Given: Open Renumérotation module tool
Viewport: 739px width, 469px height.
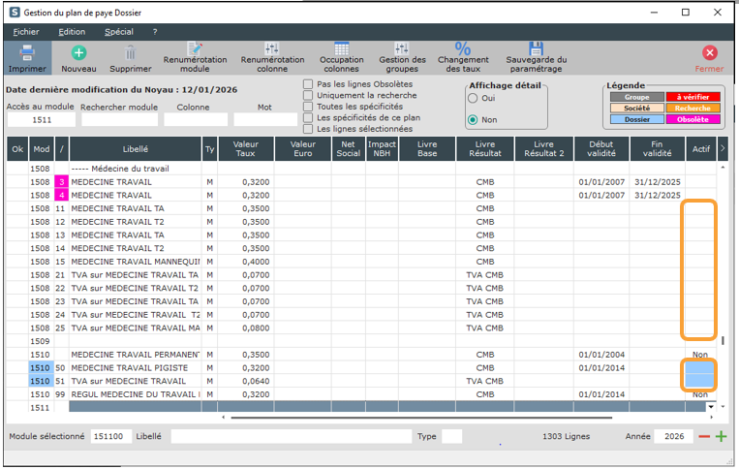Looking at the screenshot, I should 195,50.
